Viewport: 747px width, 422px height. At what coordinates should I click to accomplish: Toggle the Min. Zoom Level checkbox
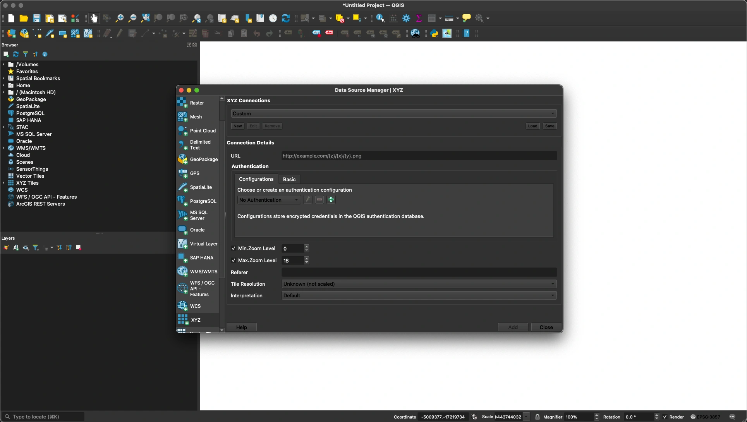[x=234, y=249]
